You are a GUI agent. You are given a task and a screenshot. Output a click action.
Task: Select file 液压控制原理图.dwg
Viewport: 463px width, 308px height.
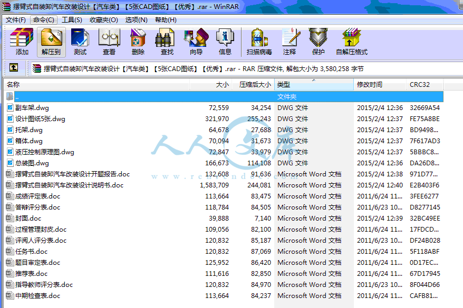(45, 152)
